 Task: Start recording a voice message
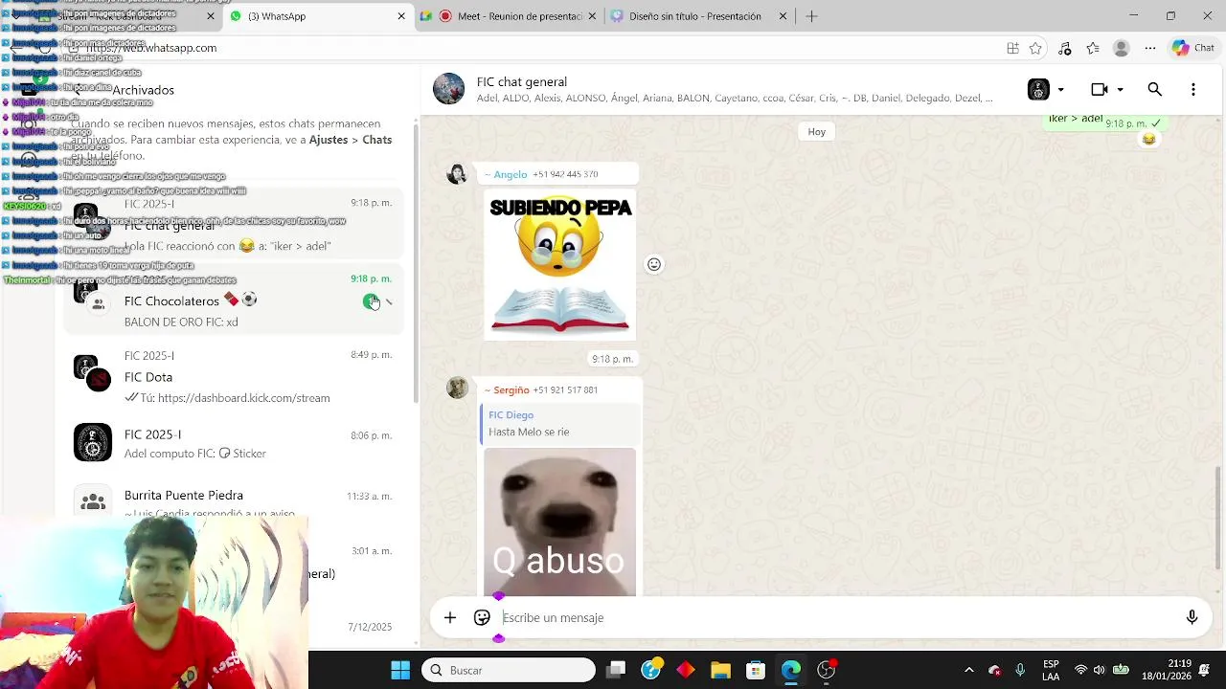coord(1192,617)
